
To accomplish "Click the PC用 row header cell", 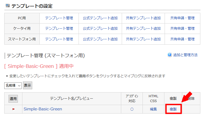I will (22, 18).
